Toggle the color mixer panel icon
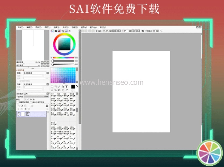This screenshot has width=224, height=167. tap(63, 31)
